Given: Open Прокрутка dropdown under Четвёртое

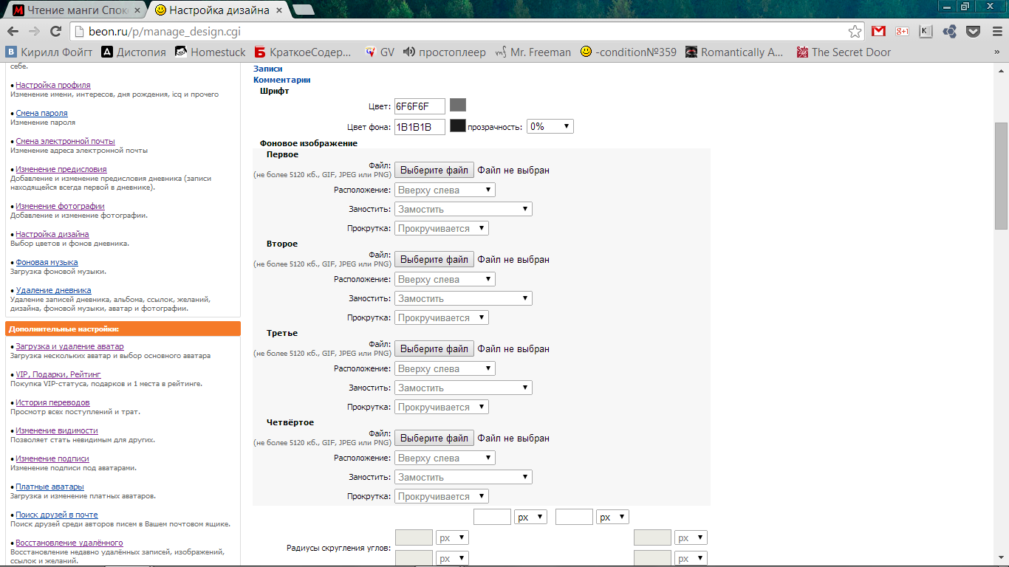Looking at the screenshot, I should pos(442,496).
